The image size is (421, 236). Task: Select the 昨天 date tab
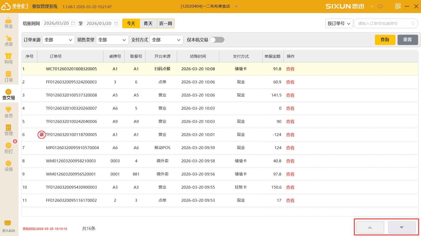coord(148,23)
